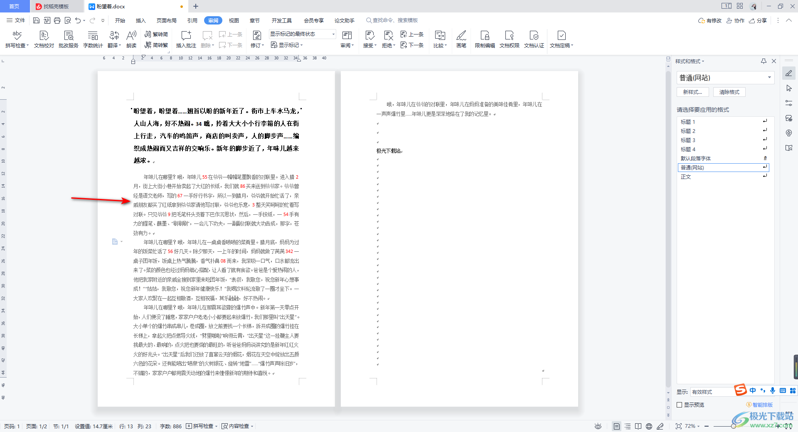
Task: Open 限制编辑 restrict editing
Action: pyautogui.click(x=485, y=39)
